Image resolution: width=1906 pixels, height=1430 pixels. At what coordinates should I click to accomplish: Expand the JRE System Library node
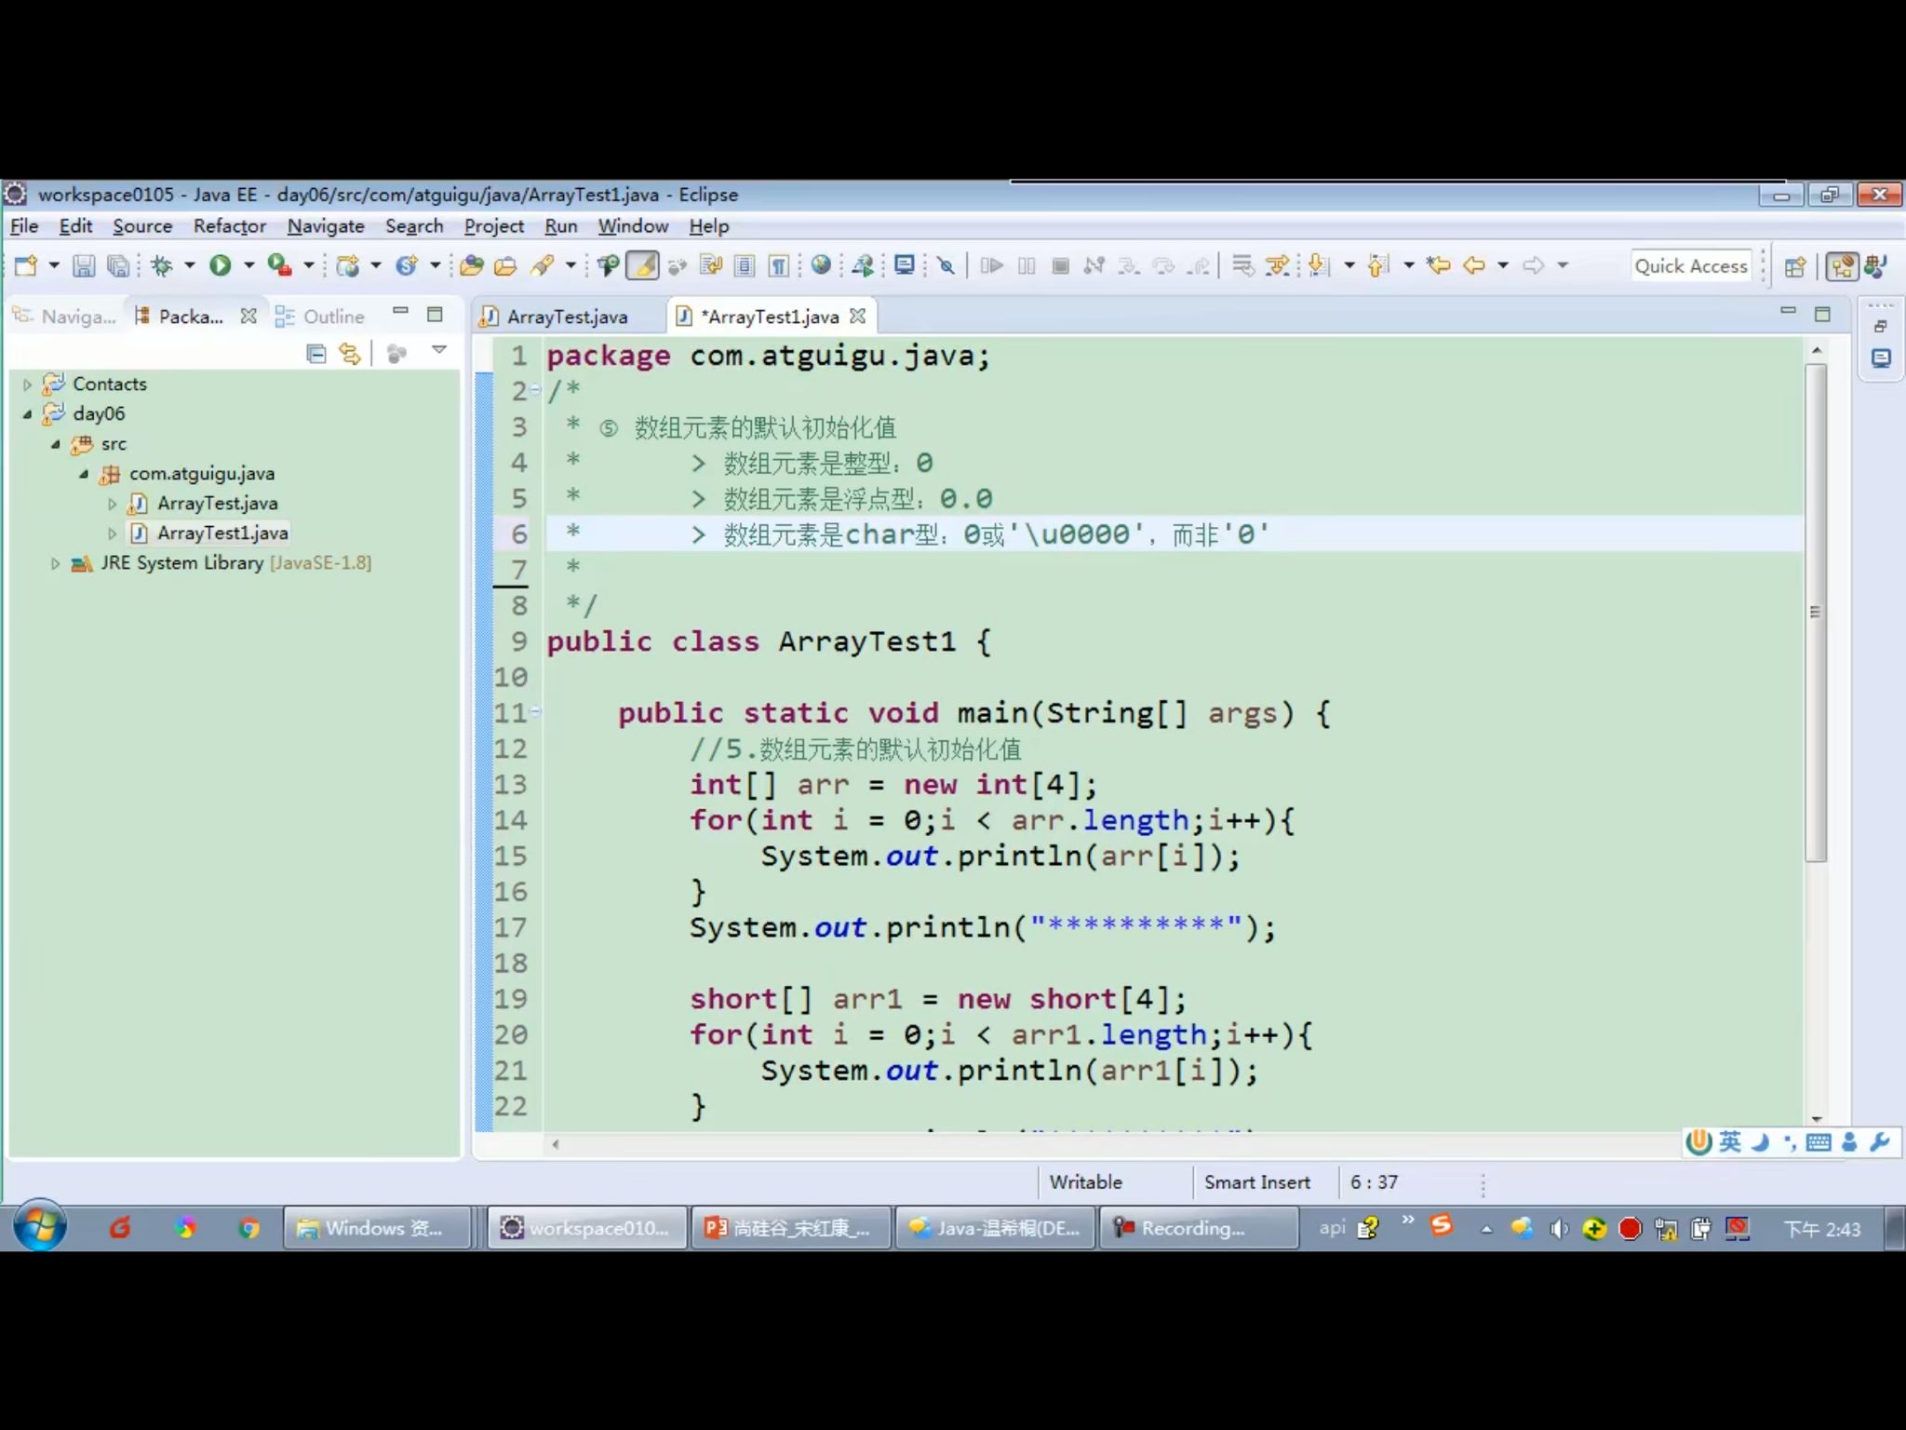[x=54, y=561]
